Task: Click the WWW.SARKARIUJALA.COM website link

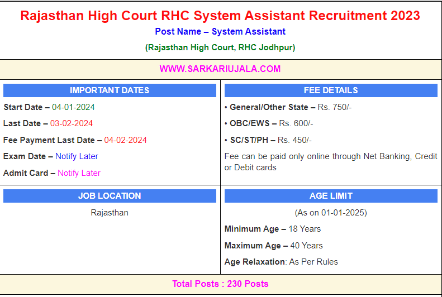Action: click(220, 69)
